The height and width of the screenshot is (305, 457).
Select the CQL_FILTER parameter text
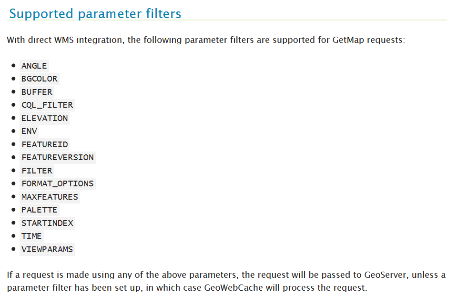pyautogui.click(x=47, y=105)
